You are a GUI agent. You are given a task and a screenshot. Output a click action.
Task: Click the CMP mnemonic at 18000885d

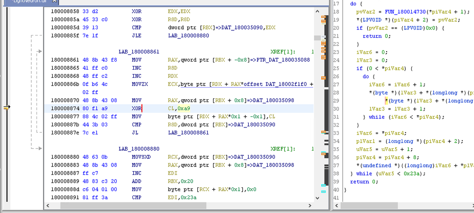click(x=137, y=27)
